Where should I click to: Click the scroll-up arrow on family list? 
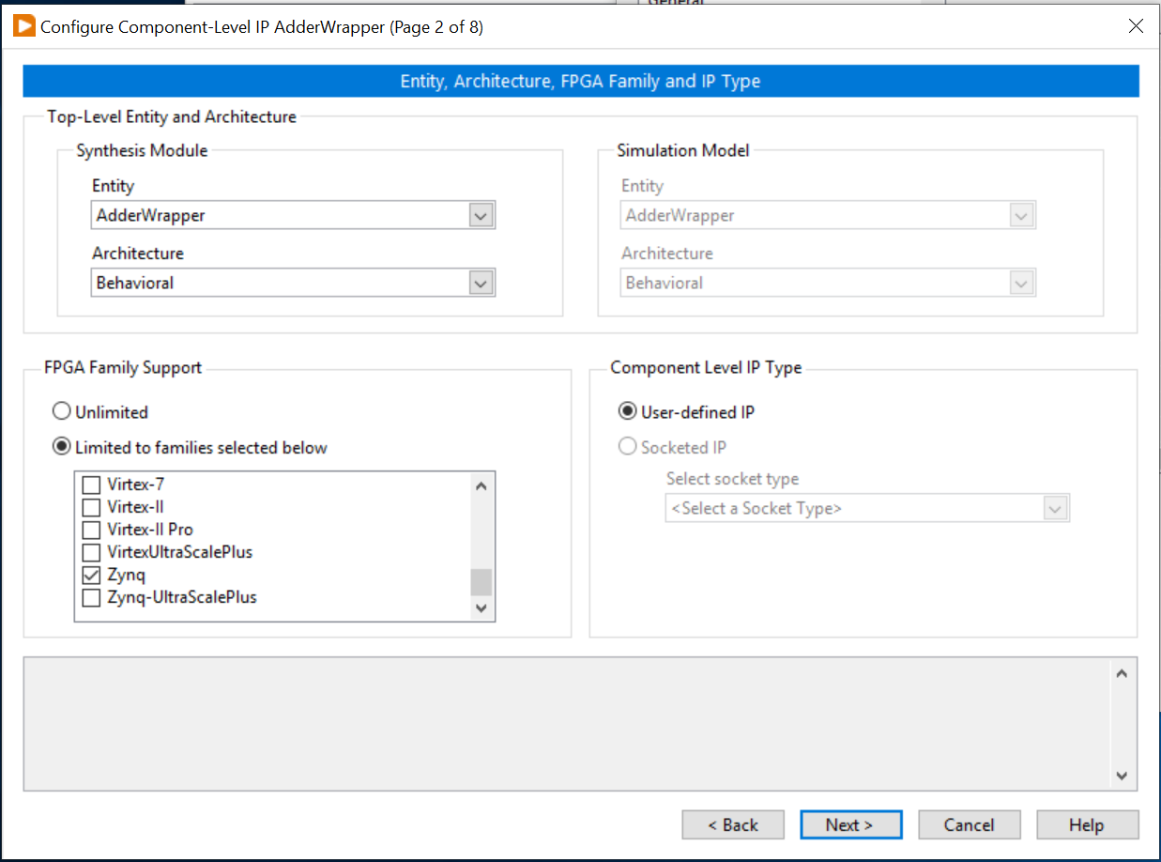(x=481, y=485)
